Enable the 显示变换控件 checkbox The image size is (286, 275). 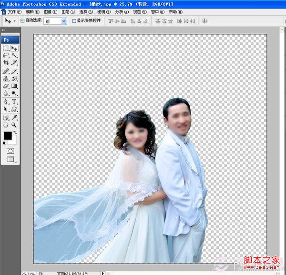[74, 21]
